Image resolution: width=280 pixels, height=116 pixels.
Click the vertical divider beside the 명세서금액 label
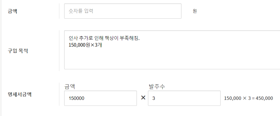[59, 94]
